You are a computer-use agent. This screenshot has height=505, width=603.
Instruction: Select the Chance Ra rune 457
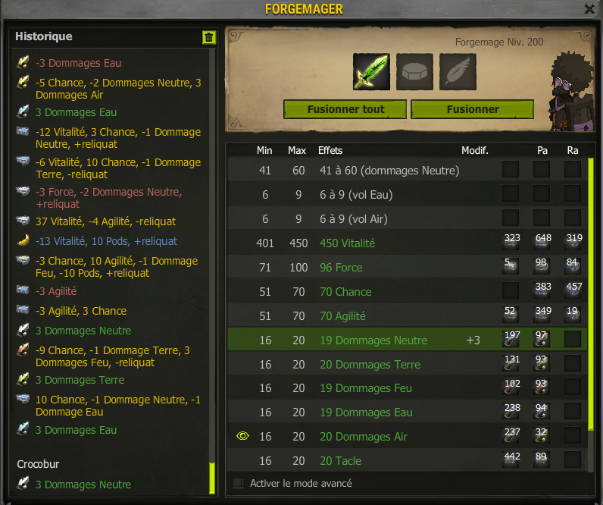pyautogui.click(x=573, y=290)
